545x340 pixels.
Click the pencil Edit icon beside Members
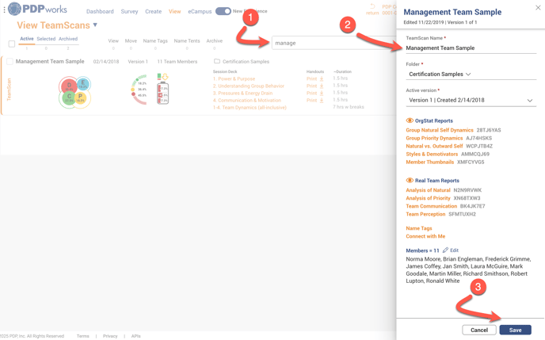point(445,250)
